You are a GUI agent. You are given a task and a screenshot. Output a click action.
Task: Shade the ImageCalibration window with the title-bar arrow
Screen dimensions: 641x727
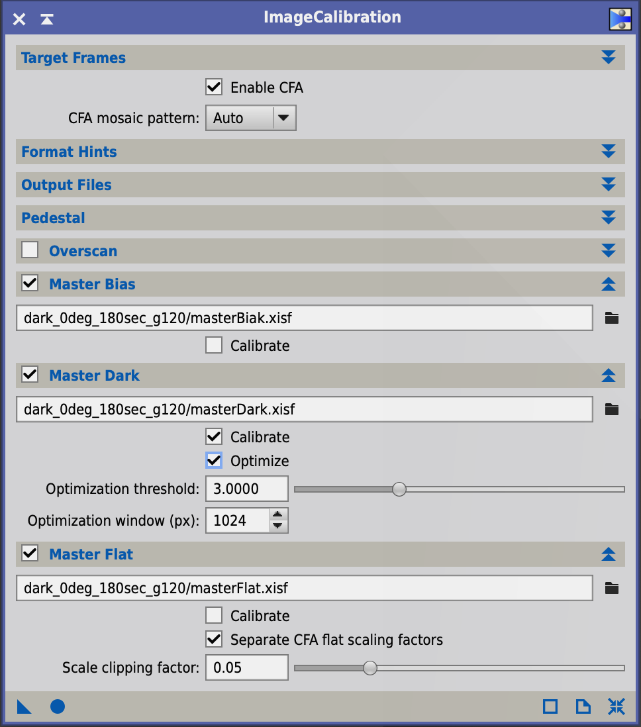click(47, 19)
